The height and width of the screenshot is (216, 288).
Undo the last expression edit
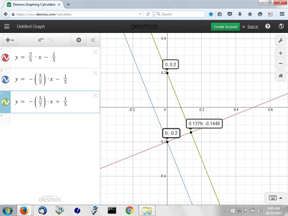click(x=41, y=40)
